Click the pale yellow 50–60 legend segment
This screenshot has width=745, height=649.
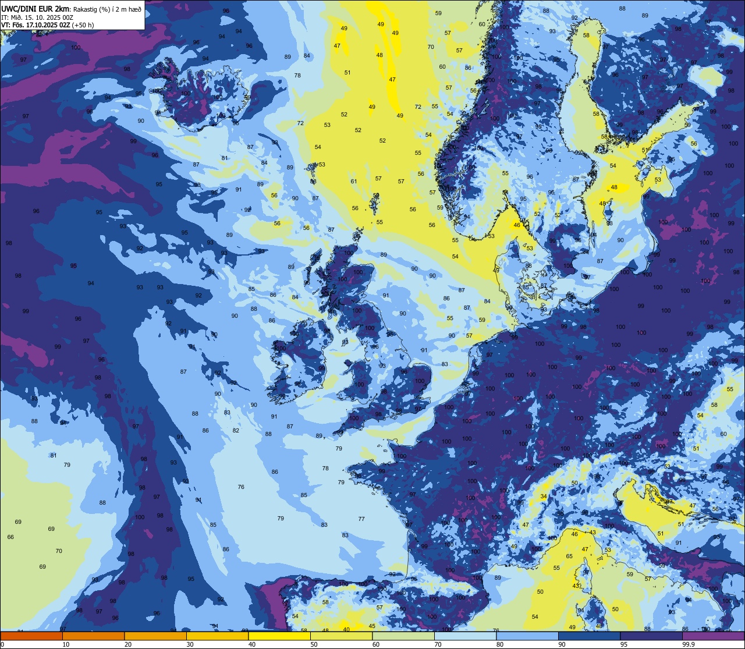click(341, 636)
